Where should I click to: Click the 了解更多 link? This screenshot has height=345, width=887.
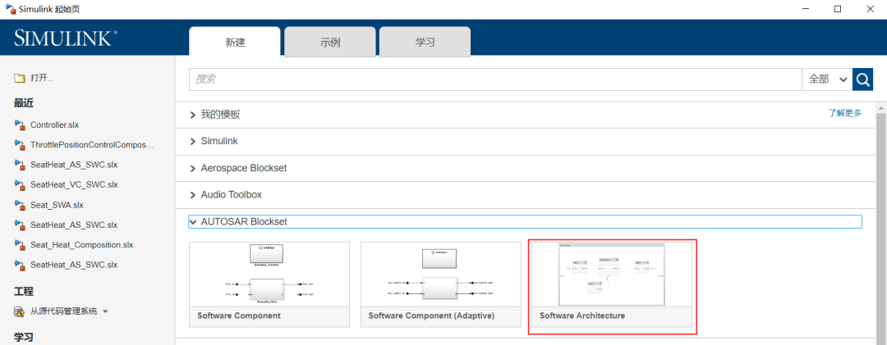[844, 113]
